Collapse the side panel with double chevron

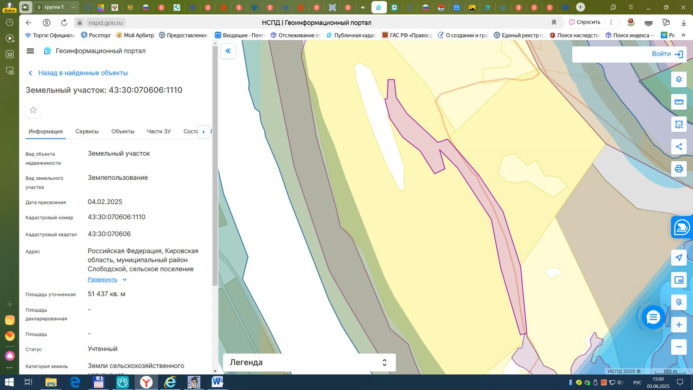point(228,51)
